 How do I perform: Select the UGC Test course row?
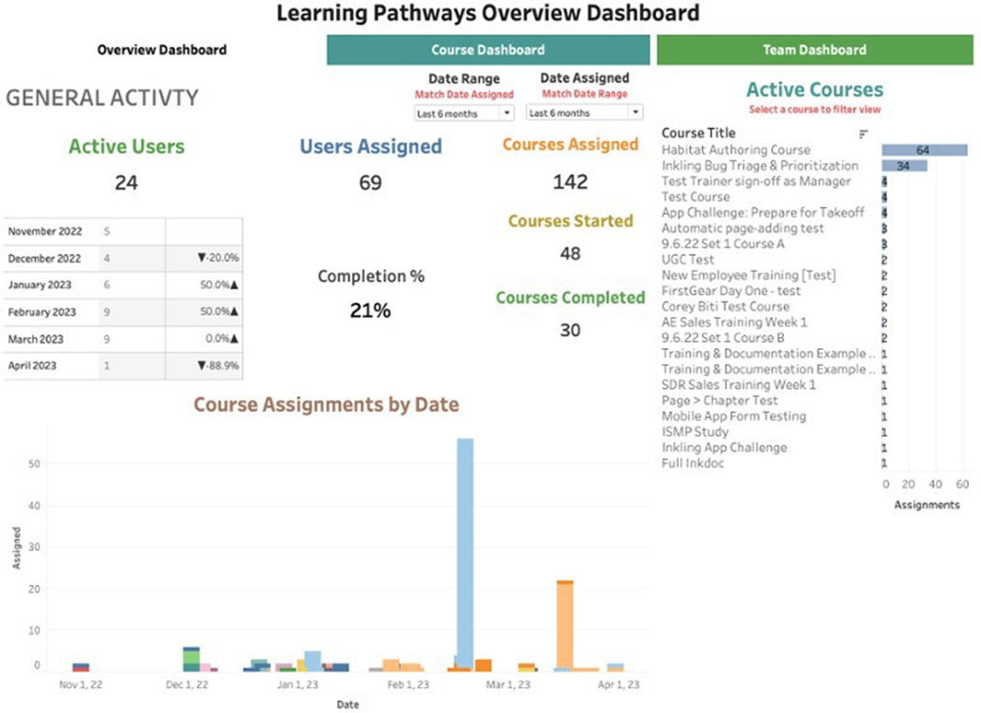[x=688, y=259]
